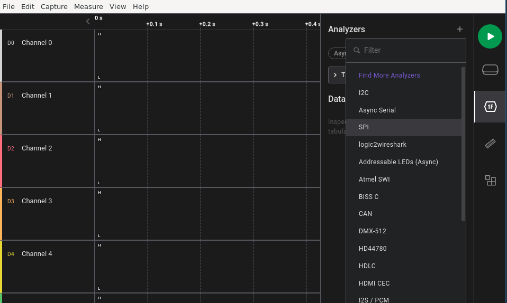Choose SPI from the analyzer list
507x303 pixels.
pos(364,127)
